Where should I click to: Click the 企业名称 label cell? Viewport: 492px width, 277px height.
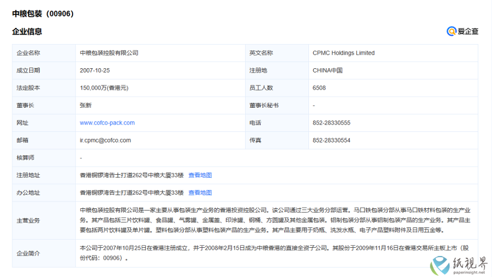coord(44,53)
